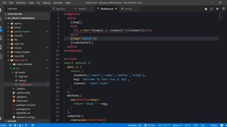Click line number 13 in gutter
227x127 pixels.
point(57,63)
